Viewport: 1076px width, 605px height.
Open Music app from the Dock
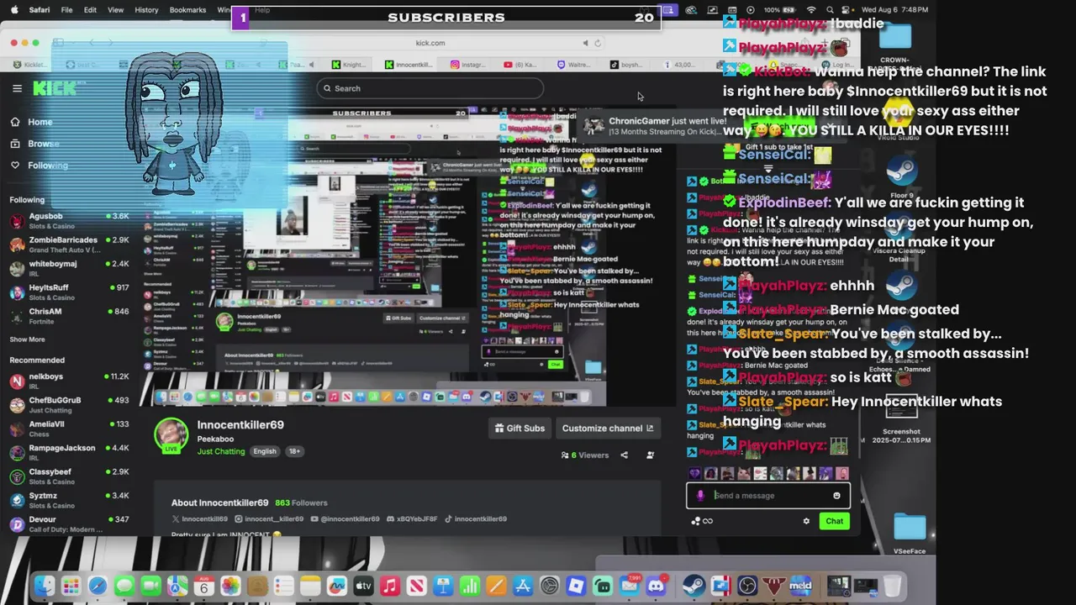389,586
